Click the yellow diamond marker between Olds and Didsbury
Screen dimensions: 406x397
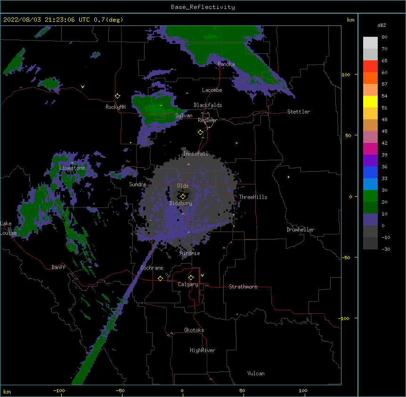tap(183, 196)
